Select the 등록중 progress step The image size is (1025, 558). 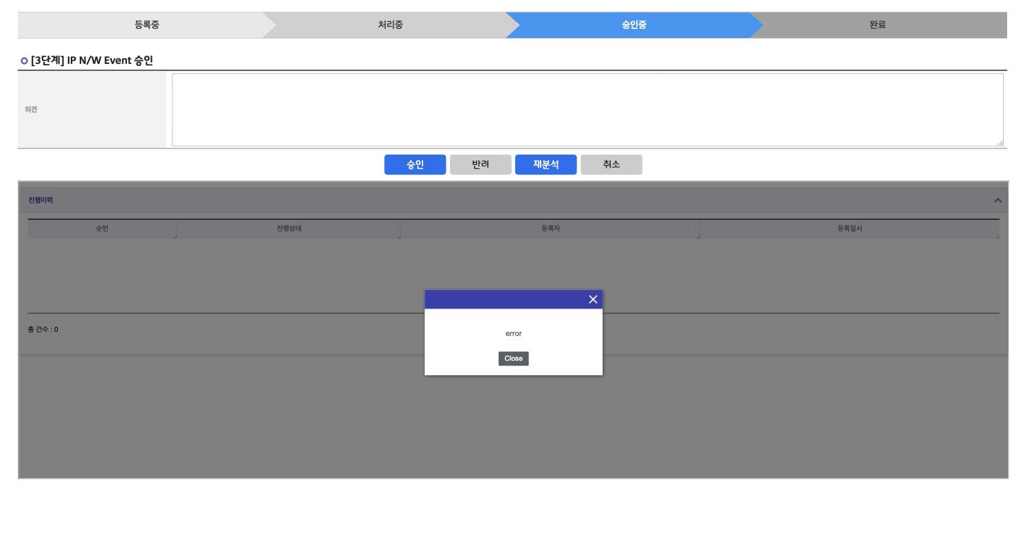(147, 25)
